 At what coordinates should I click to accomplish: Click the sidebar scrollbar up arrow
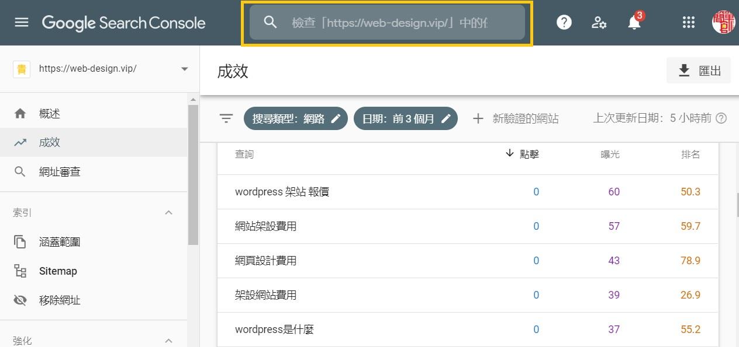tap(194, 100)
